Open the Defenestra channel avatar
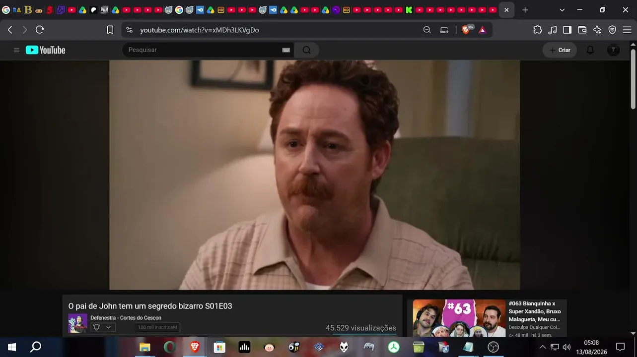This screenshot has width=637, height=357. point(77,323)
